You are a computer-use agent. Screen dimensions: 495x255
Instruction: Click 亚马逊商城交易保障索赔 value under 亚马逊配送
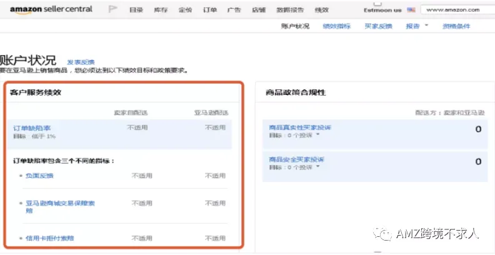pos(215,203)
